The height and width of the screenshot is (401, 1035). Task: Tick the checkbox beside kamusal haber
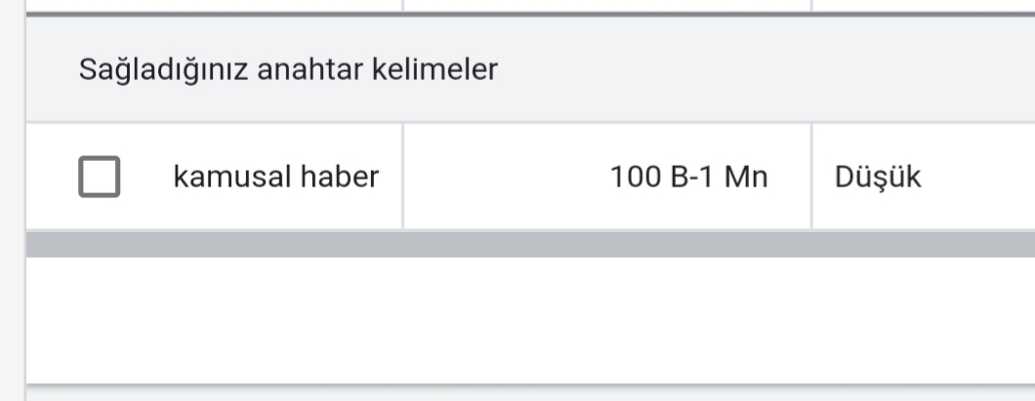(99, 177)
